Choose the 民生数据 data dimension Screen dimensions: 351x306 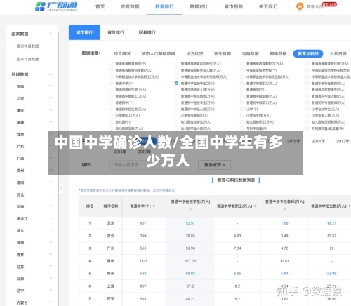pos(223,53)
